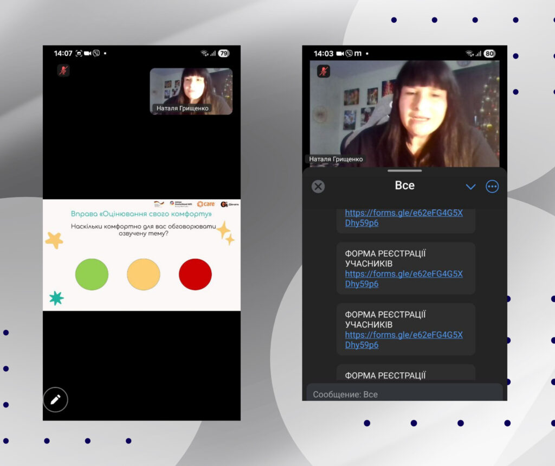The width and height of the screenshot is (555, 466).
Task: Open the forms.gle link in the last complete message
Action: coord(404,340)
